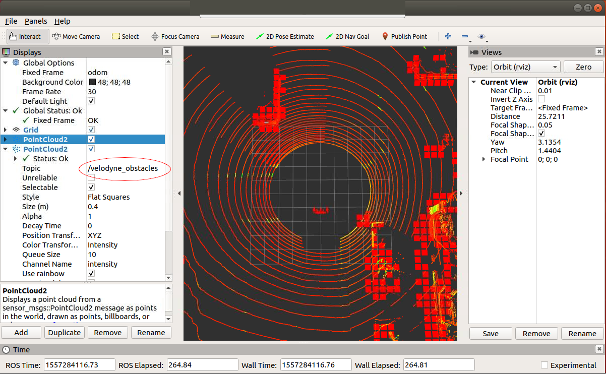Collapse the Global Options tree item
The height and width of the screenshot is (374, 606).
pos(5,63)
